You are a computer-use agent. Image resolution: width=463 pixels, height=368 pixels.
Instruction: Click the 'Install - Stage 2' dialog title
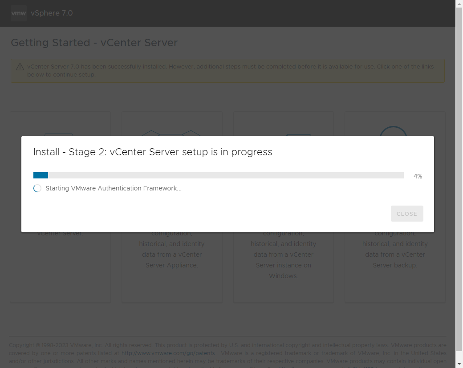(153, 152)
